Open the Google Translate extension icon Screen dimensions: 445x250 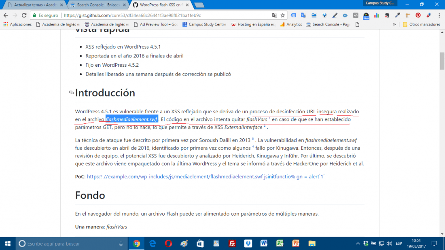tap(303, 15)
